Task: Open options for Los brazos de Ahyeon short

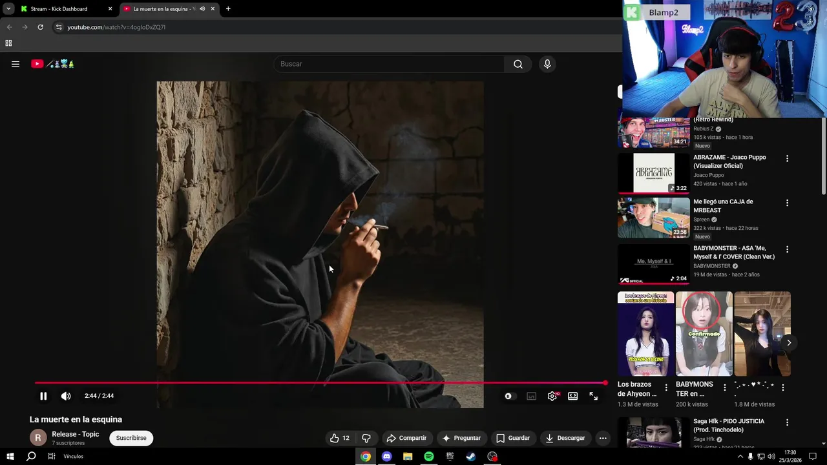Action: click(666, 387)
